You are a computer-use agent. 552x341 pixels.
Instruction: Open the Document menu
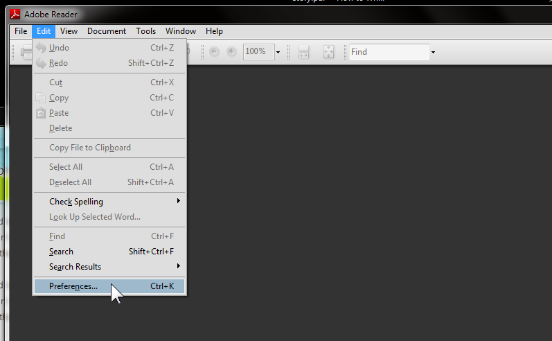(107, 31)
